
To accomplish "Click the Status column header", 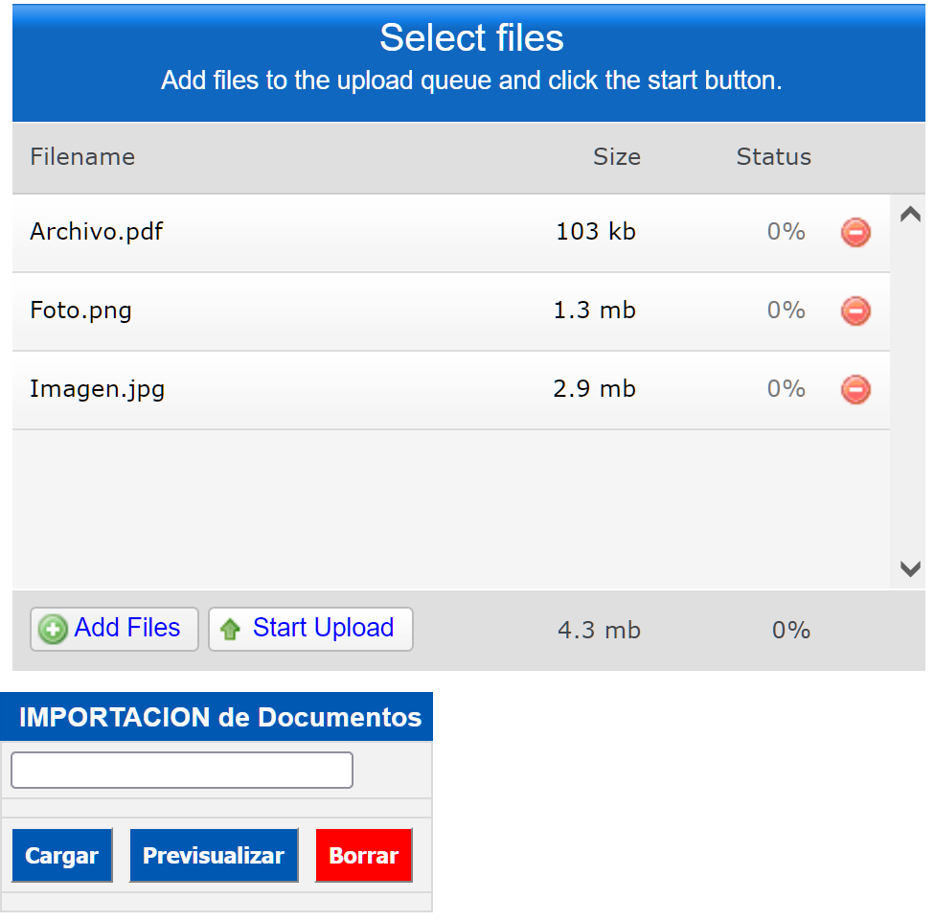I will point(773,157).
